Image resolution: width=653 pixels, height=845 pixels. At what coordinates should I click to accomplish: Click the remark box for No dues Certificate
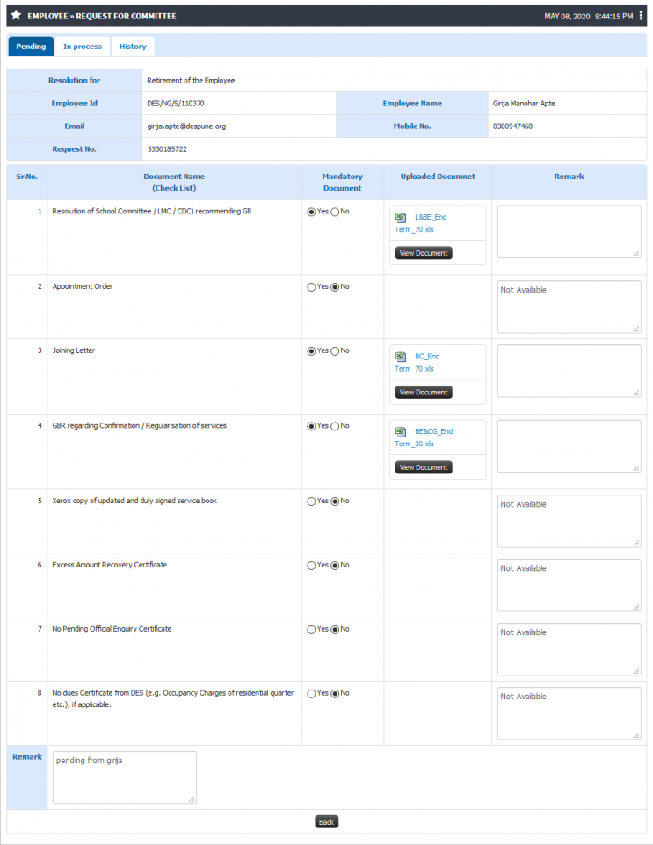(569, 713)
